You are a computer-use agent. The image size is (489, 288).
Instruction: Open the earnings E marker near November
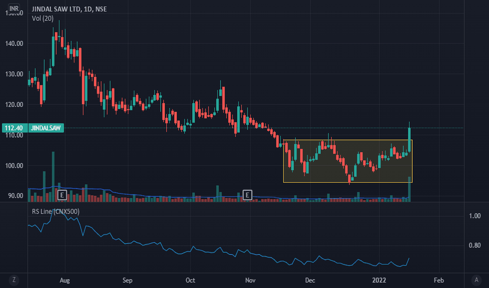[247, 195]
